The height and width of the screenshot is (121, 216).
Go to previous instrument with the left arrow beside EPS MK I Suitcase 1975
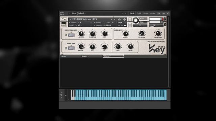(111, 19)
